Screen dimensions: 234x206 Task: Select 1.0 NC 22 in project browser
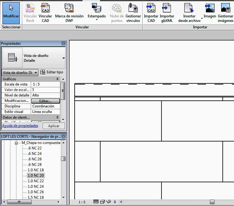[36, 181]
